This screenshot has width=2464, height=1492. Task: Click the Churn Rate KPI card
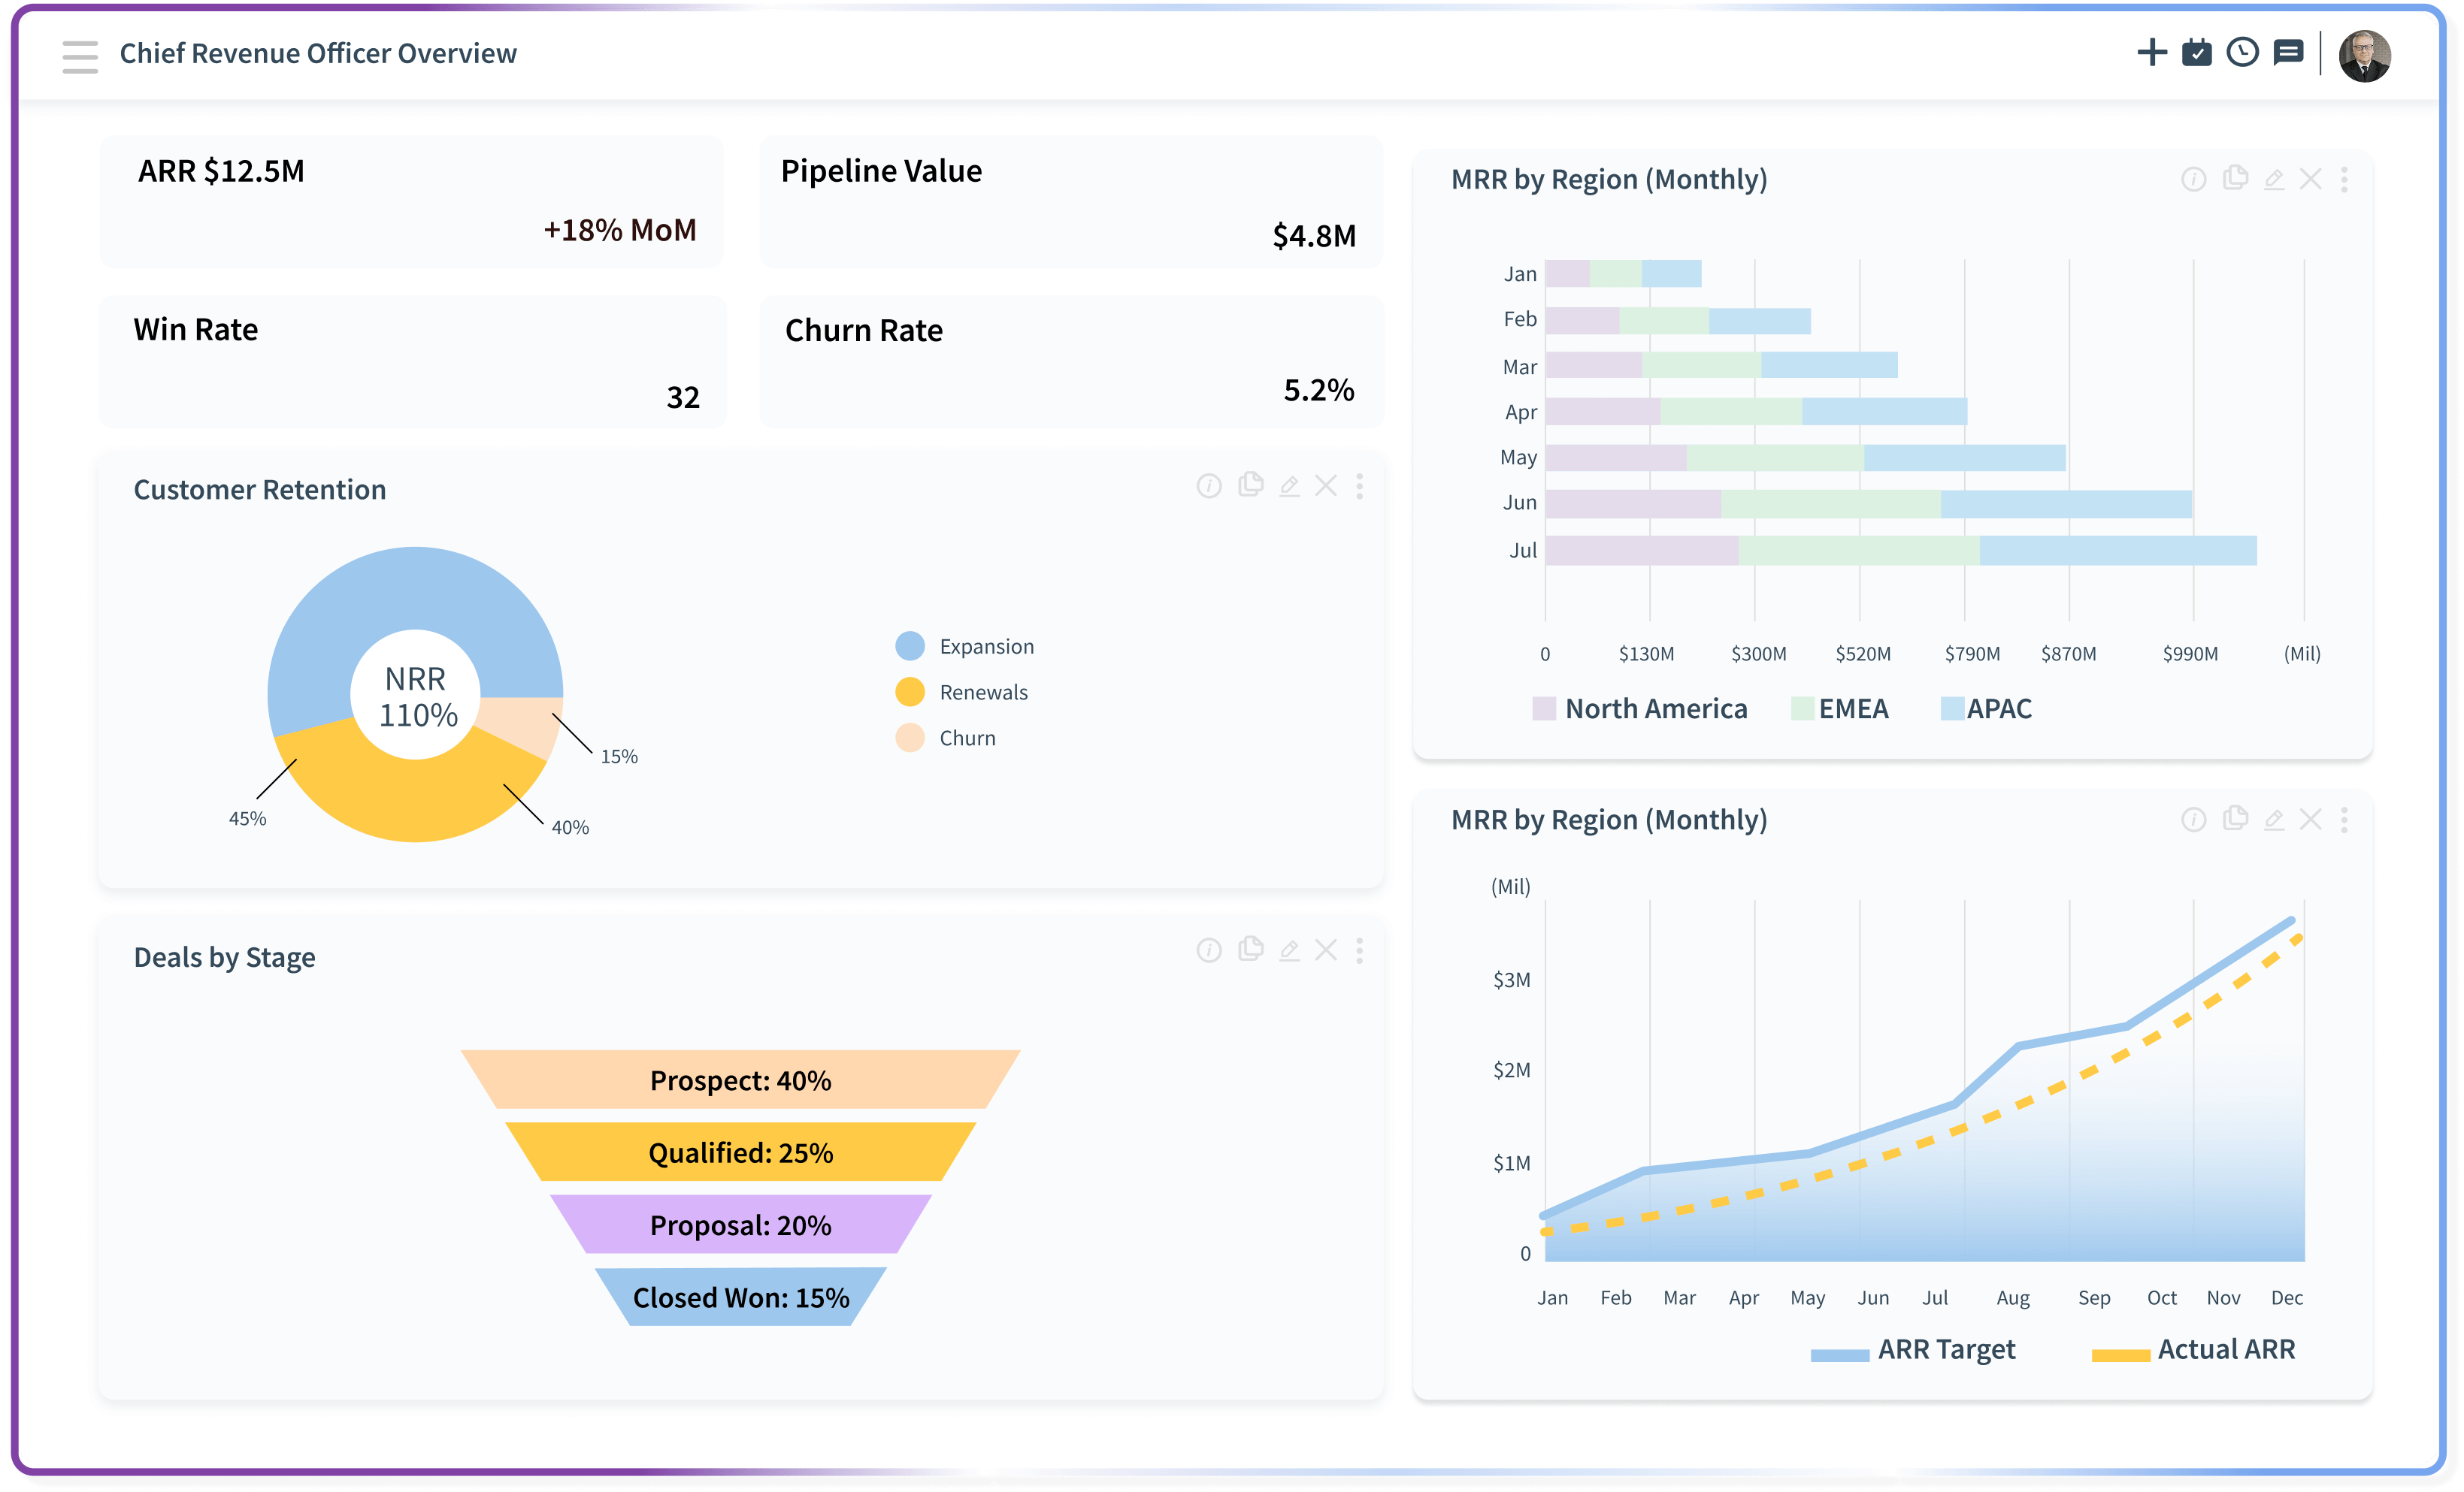[x=1070, y=362]
